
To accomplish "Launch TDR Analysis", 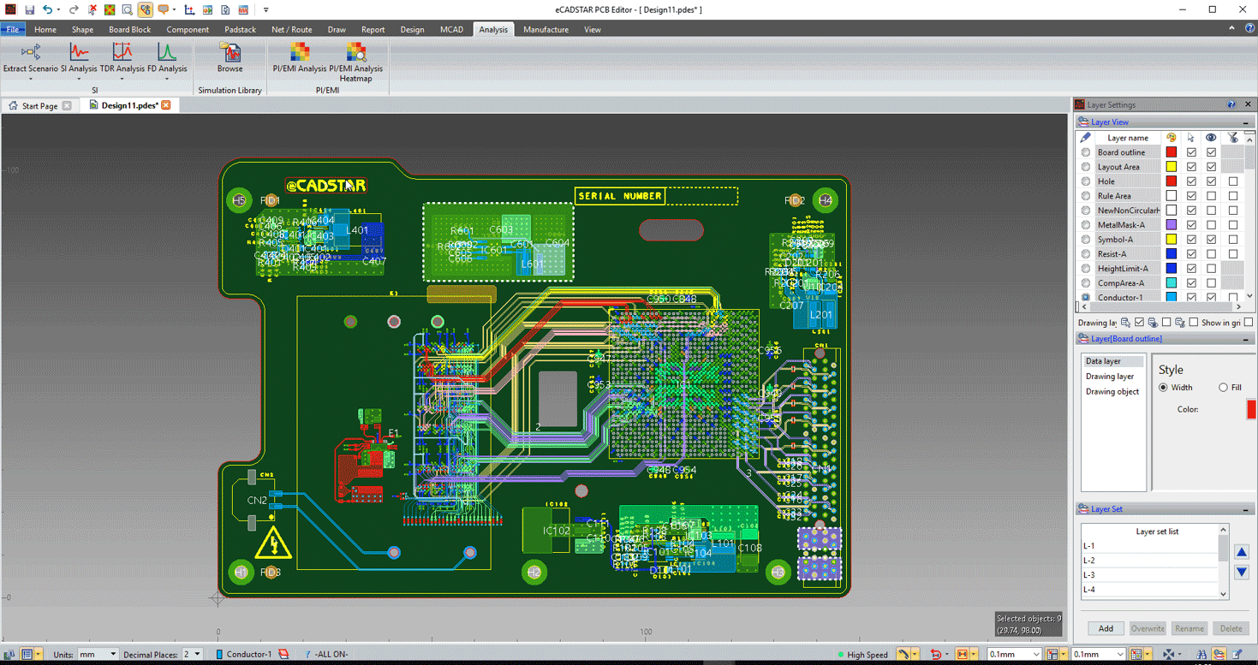I will point(122,58).
